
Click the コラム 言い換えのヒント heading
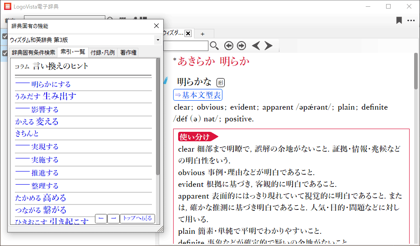[52, 66]
